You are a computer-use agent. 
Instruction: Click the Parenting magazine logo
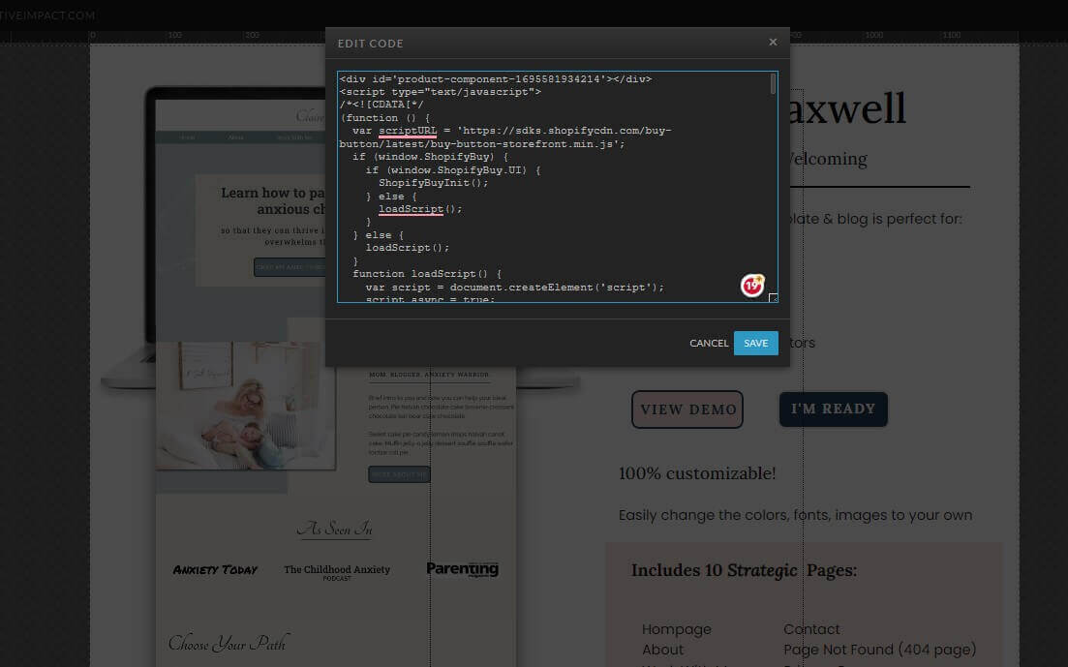click(462, 569)
